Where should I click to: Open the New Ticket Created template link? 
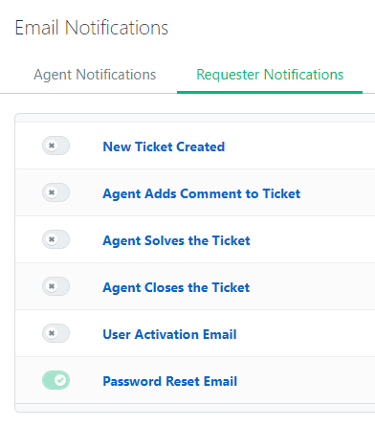pos(164,146)
